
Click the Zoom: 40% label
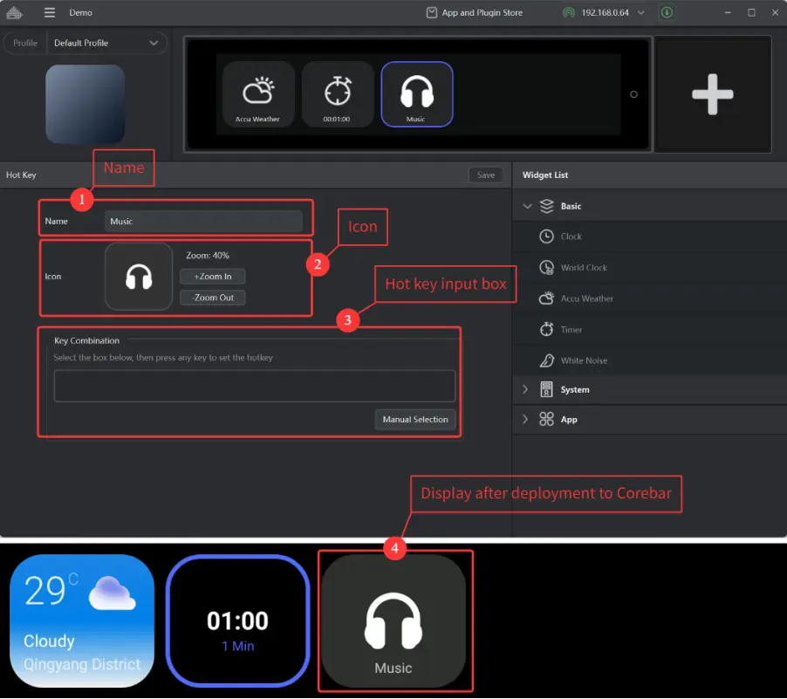pyautogui.click(x=208, y=256)
